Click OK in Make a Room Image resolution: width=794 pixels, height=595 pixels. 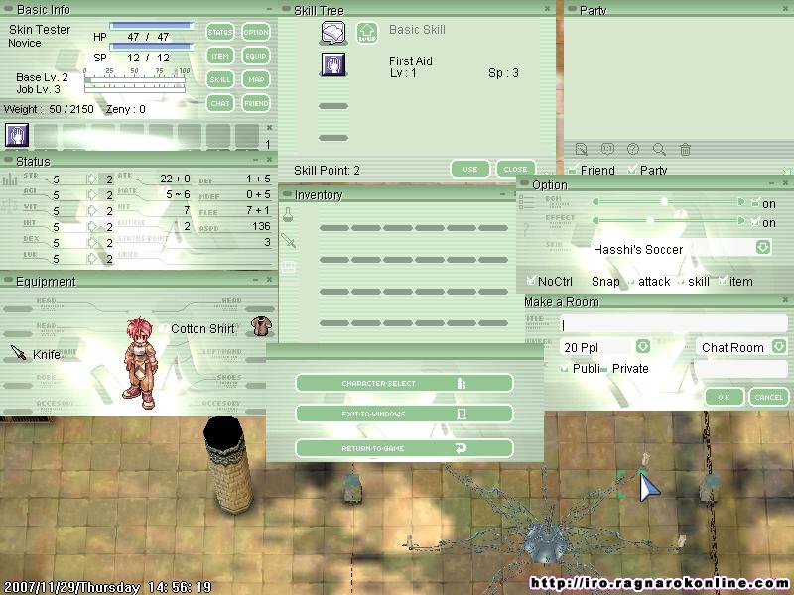pyautogui.click(x=725, y=397)
